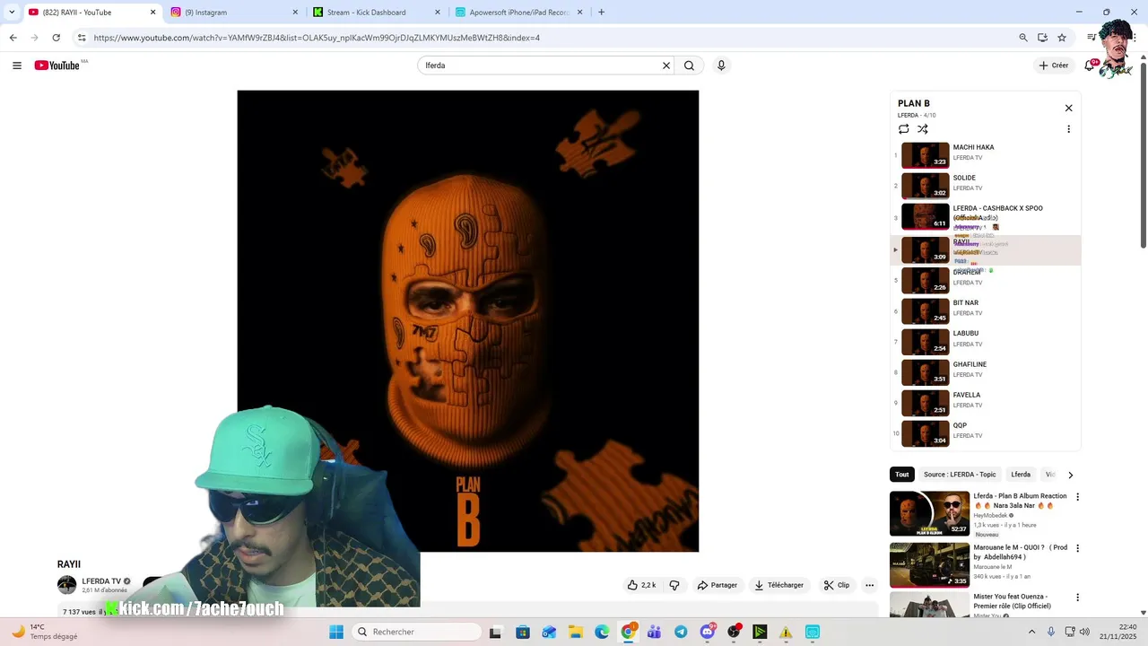The height and width of the screenshot is (646, 1148).
Task: Open LFERDA TV channel avatar
Action: pyautogui.click(x=67, y=585)
